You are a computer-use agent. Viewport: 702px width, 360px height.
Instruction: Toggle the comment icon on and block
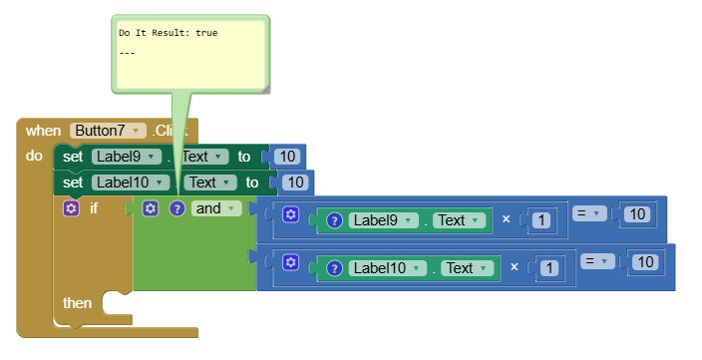pyautogui.click(x=177, y=208)
